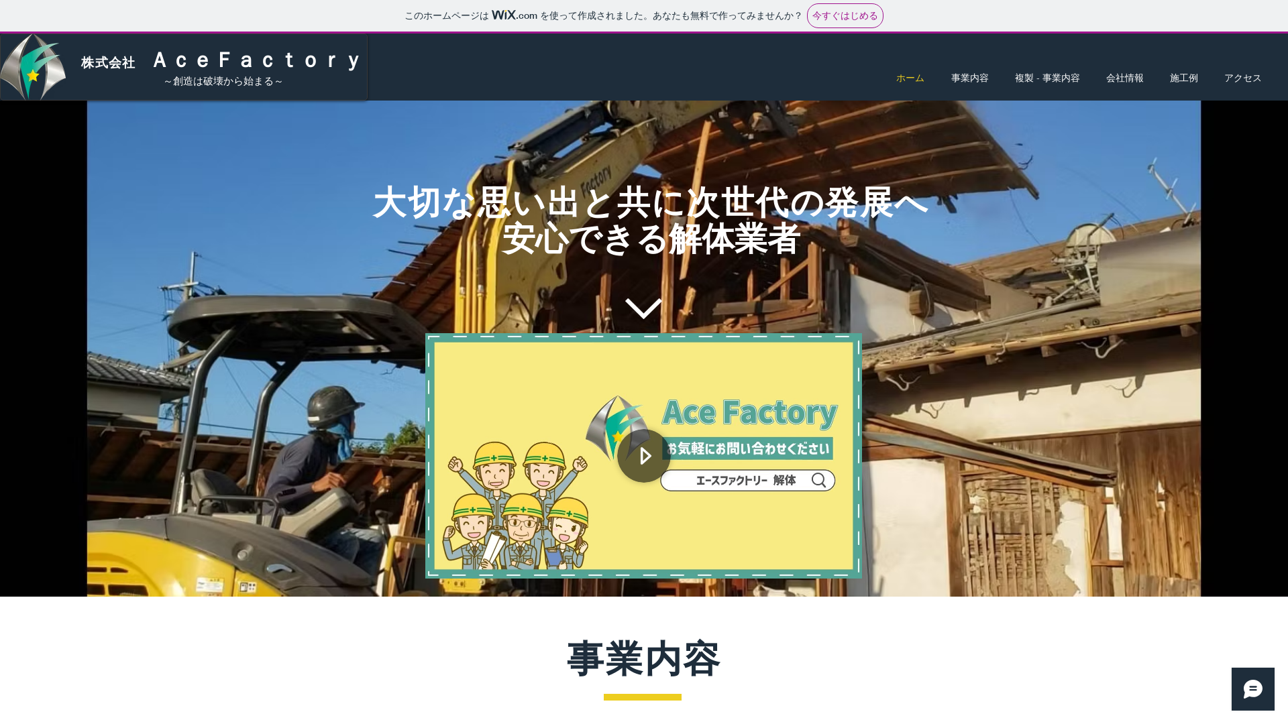Open the chat widget
1288x724 pixels.
coord(1252,688)
